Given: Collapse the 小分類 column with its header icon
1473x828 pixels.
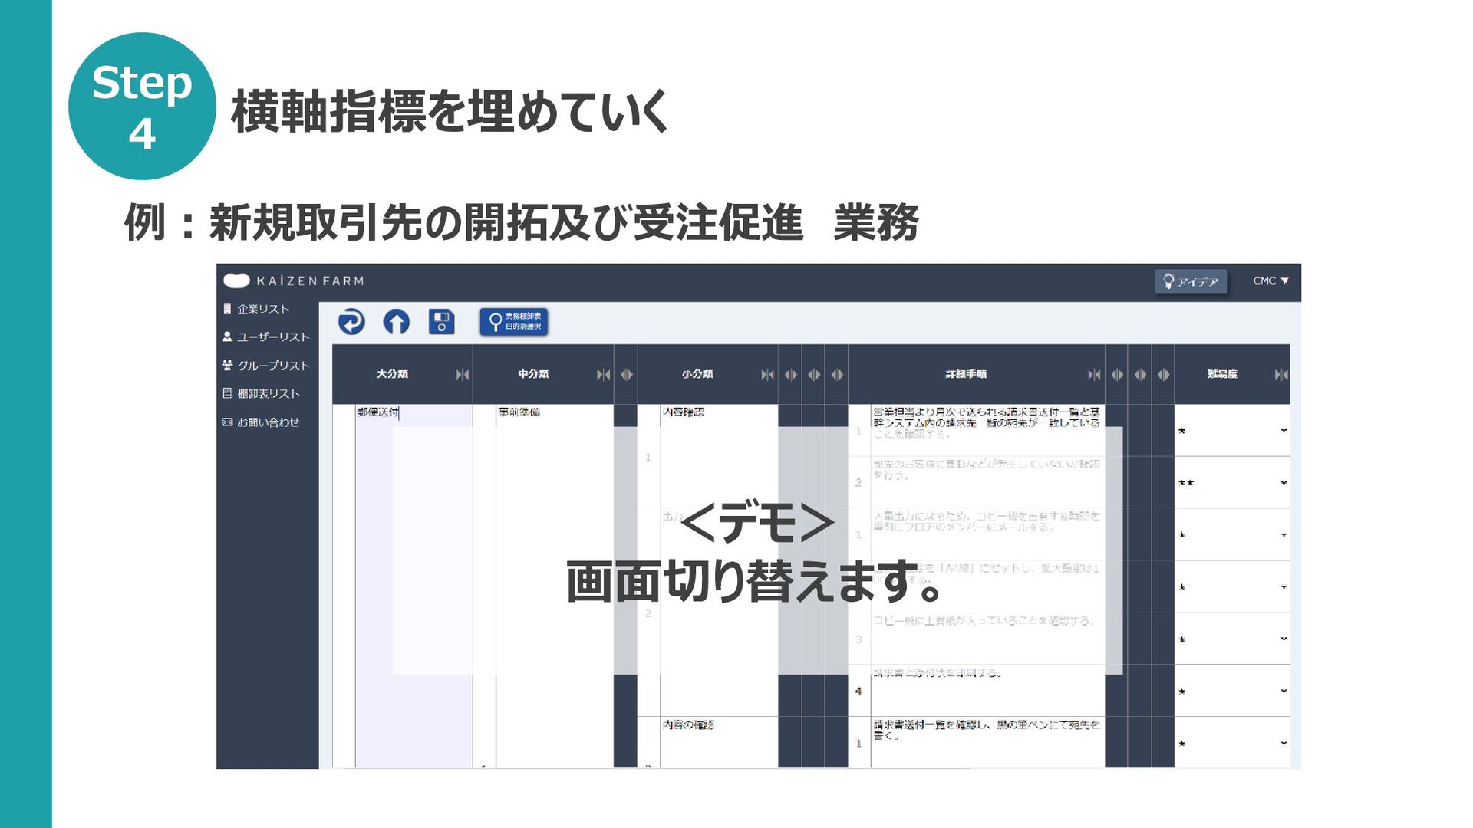Looking at the screenshot, I should [767, 374].
